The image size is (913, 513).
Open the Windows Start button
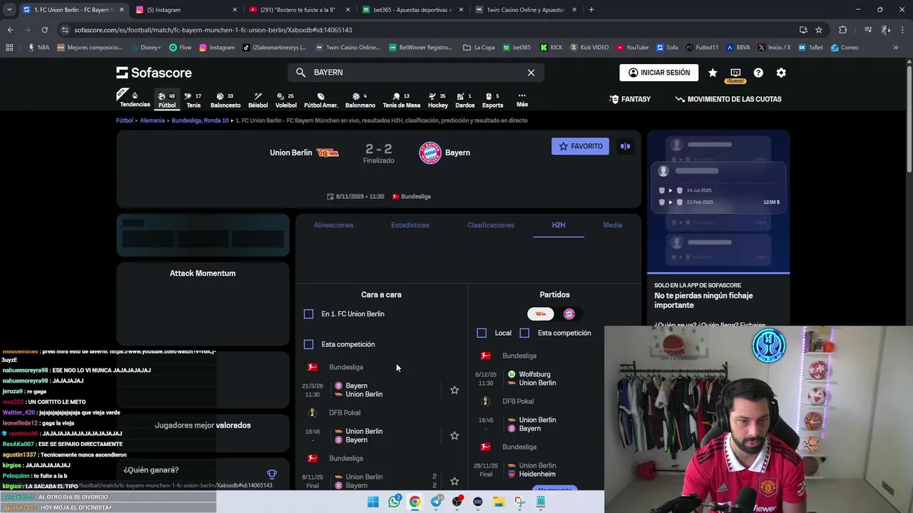(x=373, y=502)
